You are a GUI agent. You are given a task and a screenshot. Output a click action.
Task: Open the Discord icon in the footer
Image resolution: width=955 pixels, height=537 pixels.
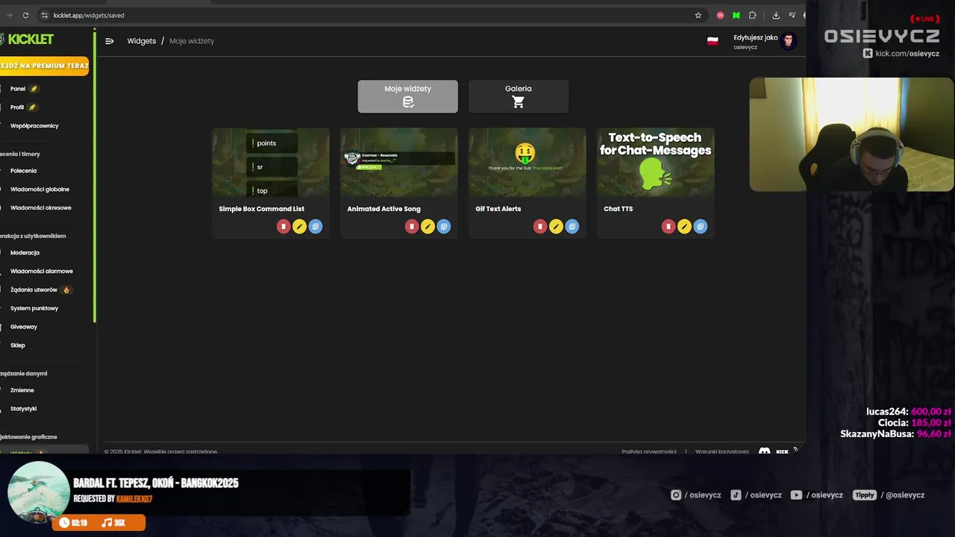765,451
